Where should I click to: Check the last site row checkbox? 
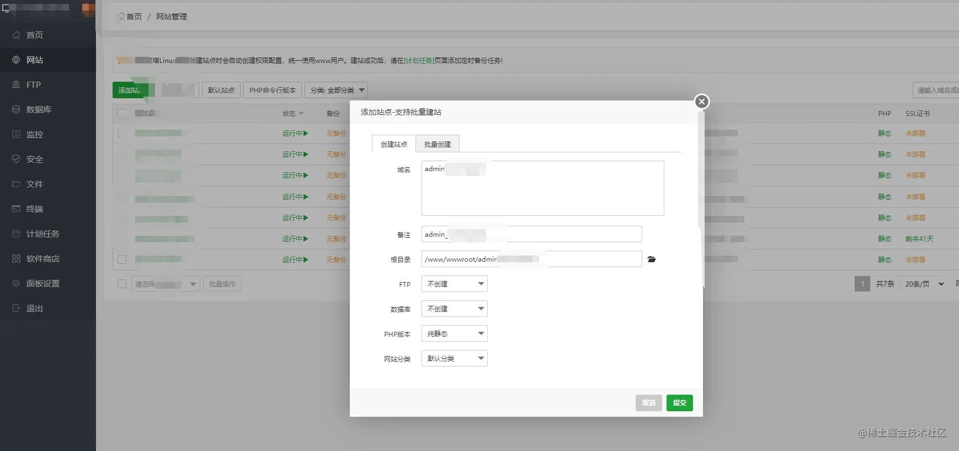(122, 259)
